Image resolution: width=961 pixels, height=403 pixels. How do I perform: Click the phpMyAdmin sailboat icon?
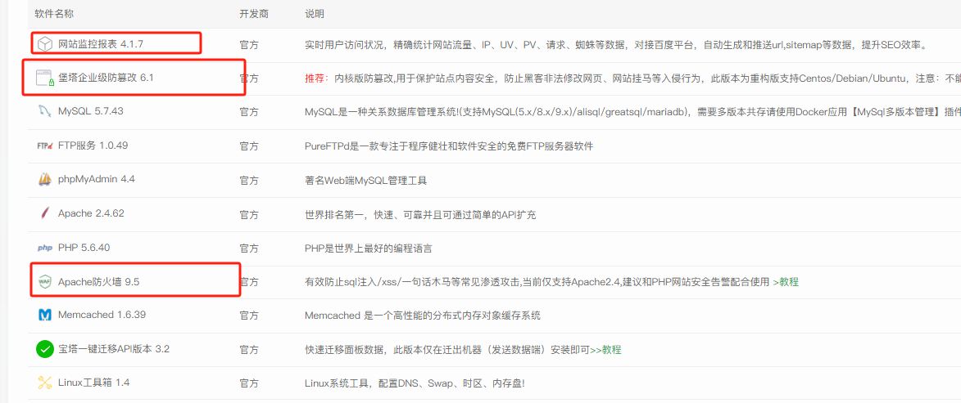click(x=44, y=180)
